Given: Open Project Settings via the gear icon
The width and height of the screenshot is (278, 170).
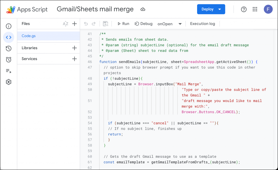Looking at the screenshot, I should click(x=8, y=82).
